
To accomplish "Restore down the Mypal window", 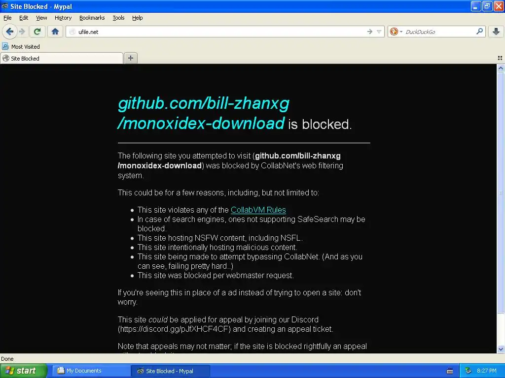I will coord(487,6).
